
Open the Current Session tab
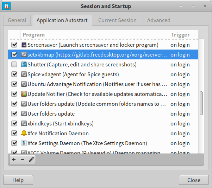117,20
